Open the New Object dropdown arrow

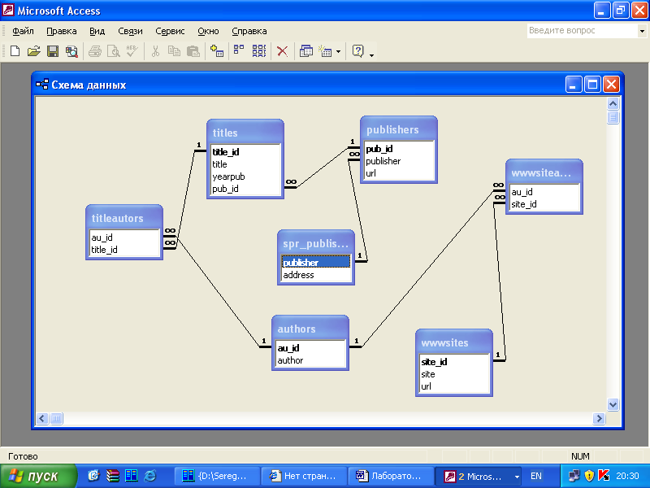click(x=338, y=52)
